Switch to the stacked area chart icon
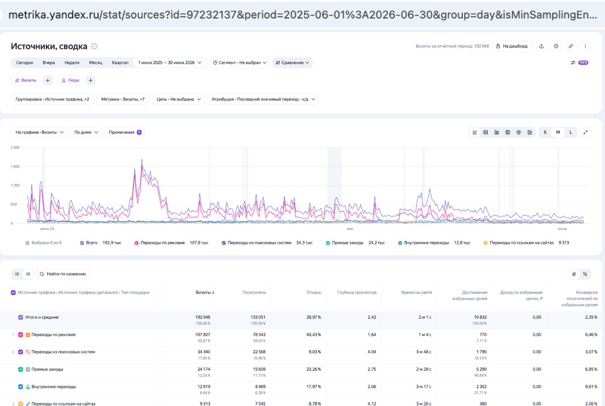 486,132
